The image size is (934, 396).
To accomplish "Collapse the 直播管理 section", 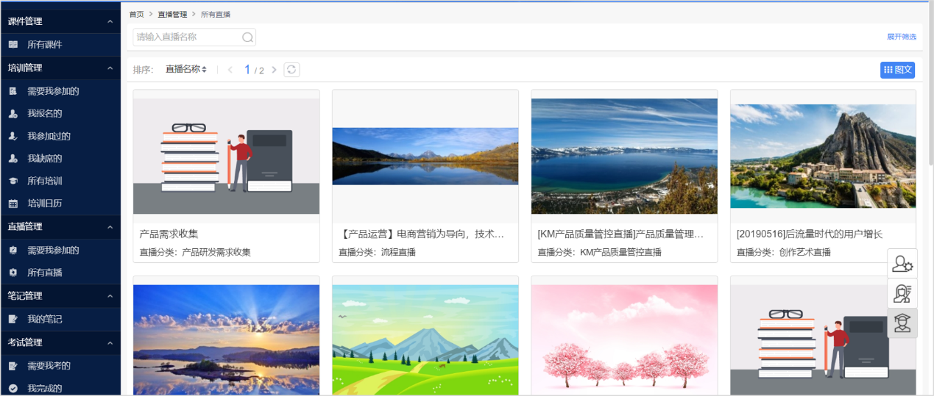I will [110, 227].
